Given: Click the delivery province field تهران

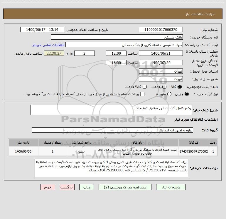Looking at the screenshot, I should pos(161,71).
